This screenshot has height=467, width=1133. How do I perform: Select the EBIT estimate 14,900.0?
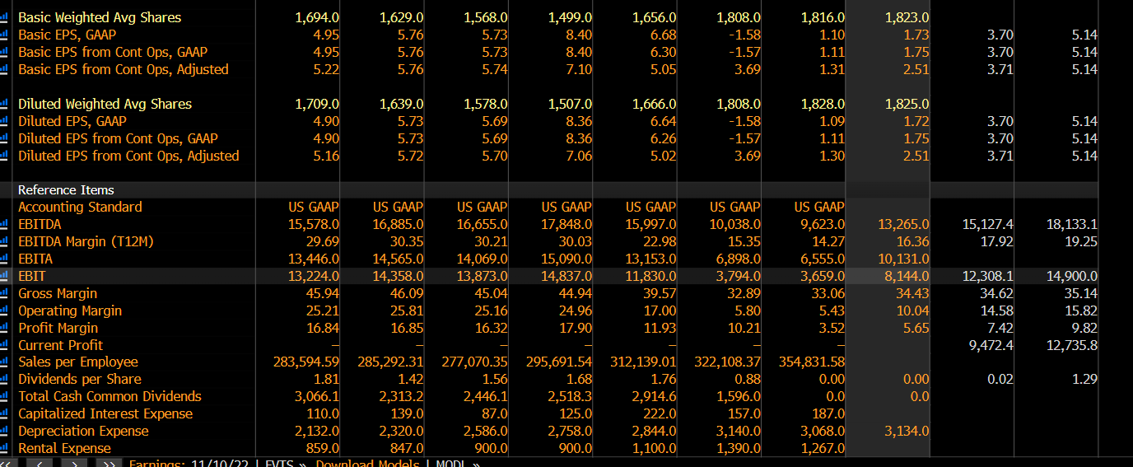[x=1072, y=276]
